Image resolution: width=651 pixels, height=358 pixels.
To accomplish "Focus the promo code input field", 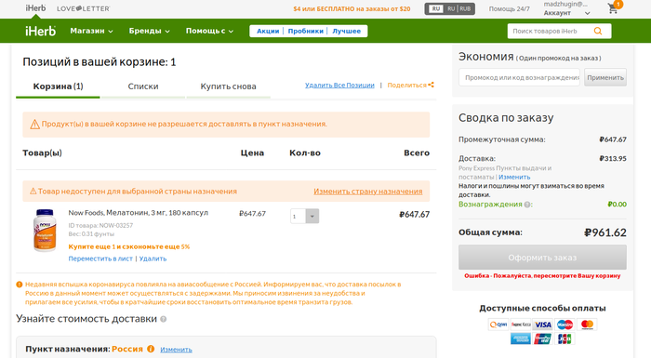I will click(x=519, y=78).
